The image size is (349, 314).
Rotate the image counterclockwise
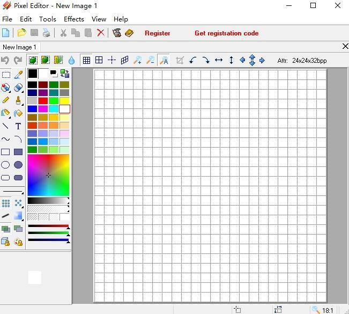coord(193,60)
